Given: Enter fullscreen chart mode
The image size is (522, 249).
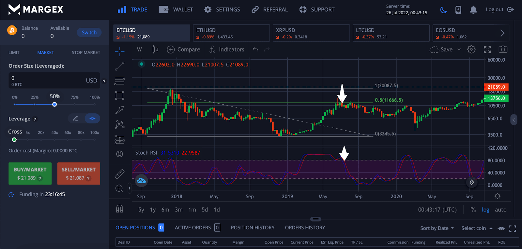Looking at the screenshot, I should (x=487, y=50).
